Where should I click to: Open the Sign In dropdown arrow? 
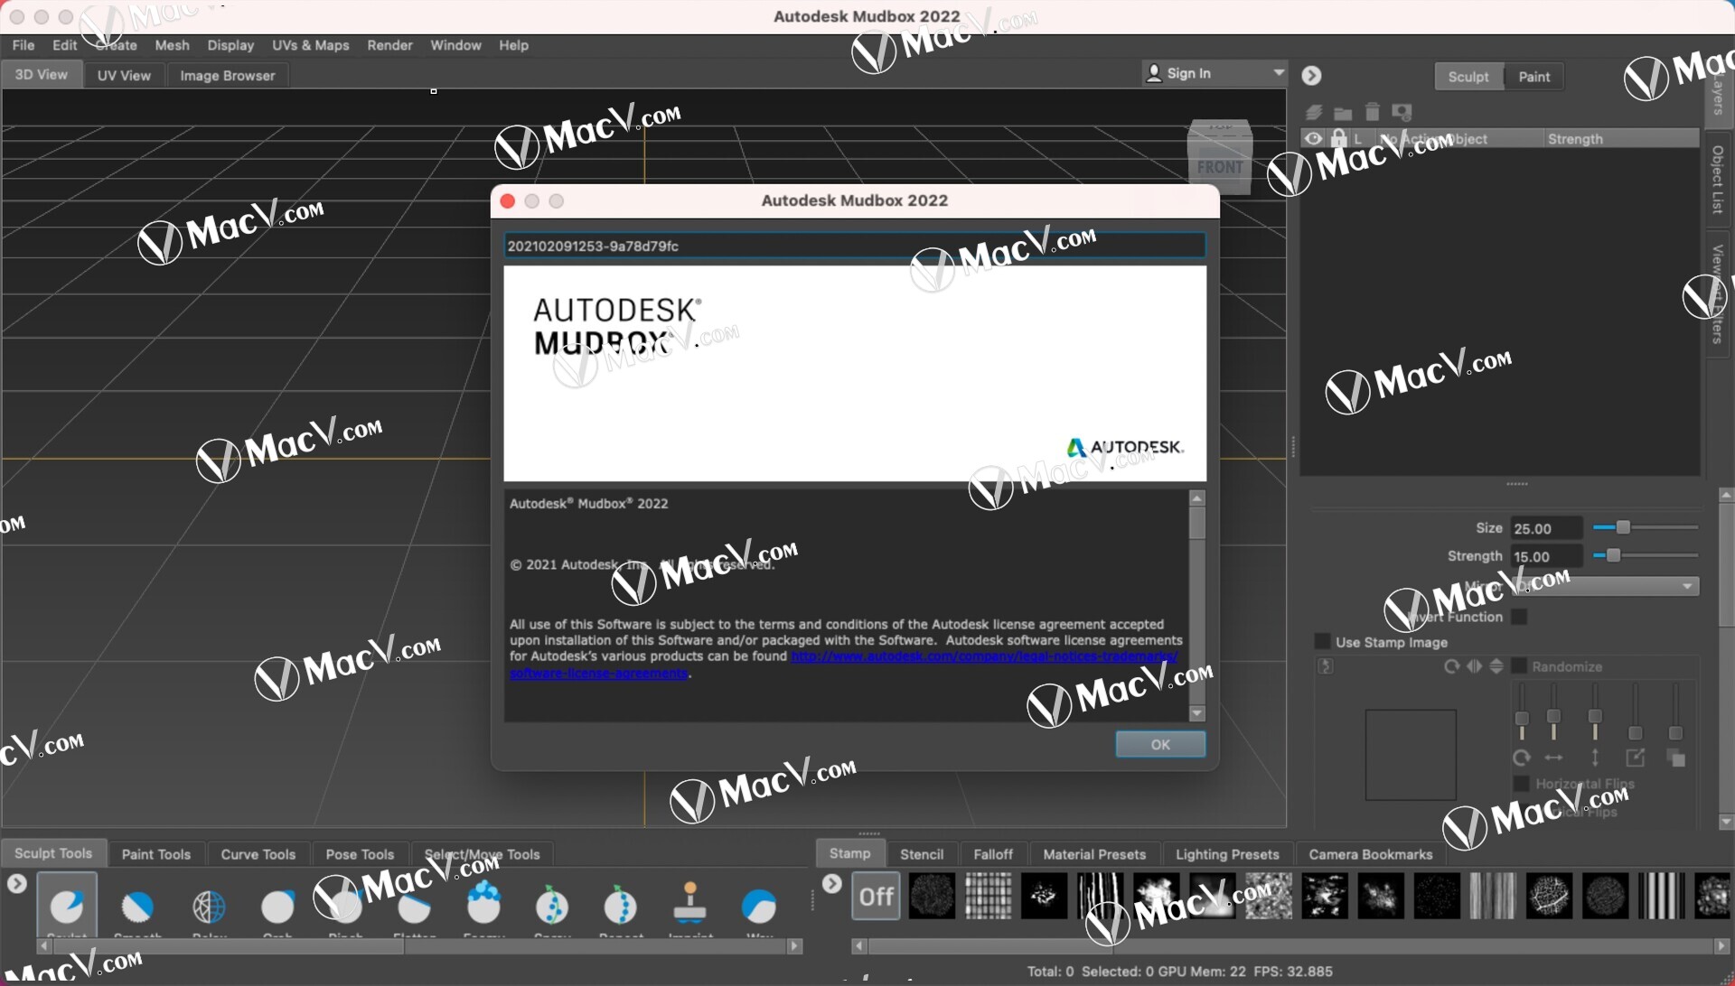coord(1279,72)
